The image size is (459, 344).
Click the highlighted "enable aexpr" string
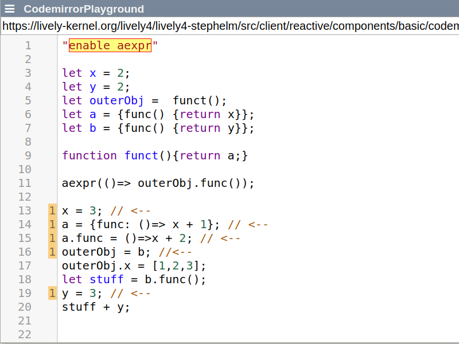pyautogui.click(x=110, y=46)
